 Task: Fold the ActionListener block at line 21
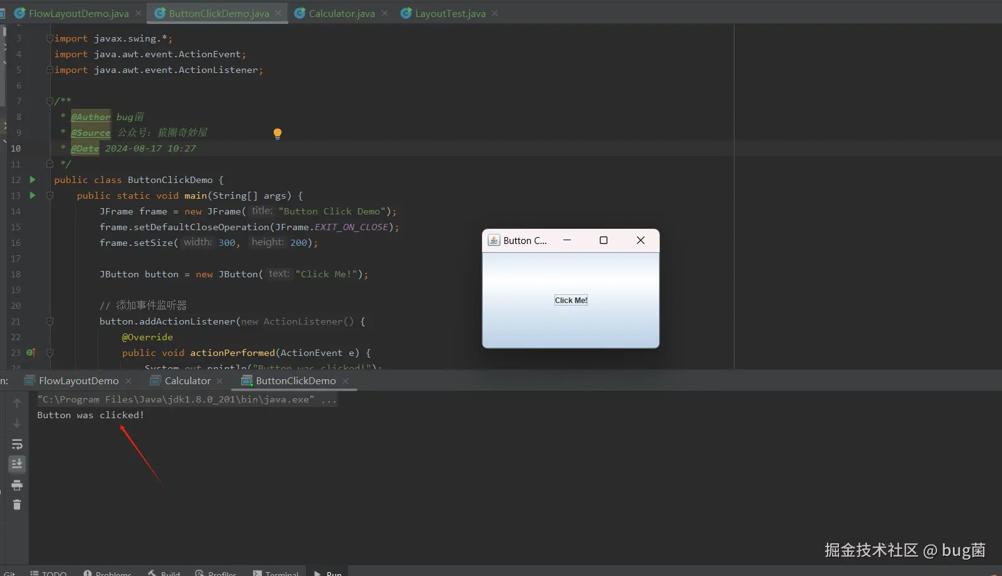50,321
